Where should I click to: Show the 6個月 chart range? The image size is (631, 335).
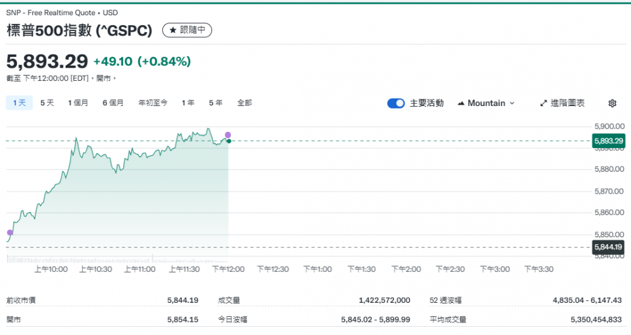coord(113,103)
